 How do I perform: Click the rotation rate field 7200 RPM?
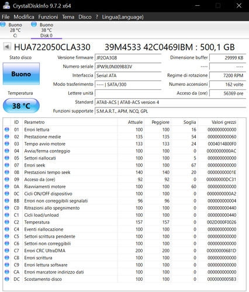(227, 75)
